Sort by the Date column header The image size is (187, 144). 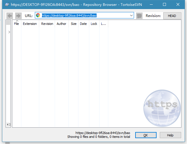coord(83,24)
